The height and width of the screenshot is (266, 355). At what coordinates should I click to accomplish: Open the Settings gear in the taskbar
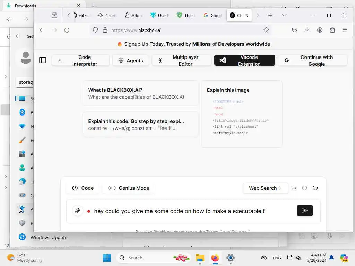tap(231, 258)
